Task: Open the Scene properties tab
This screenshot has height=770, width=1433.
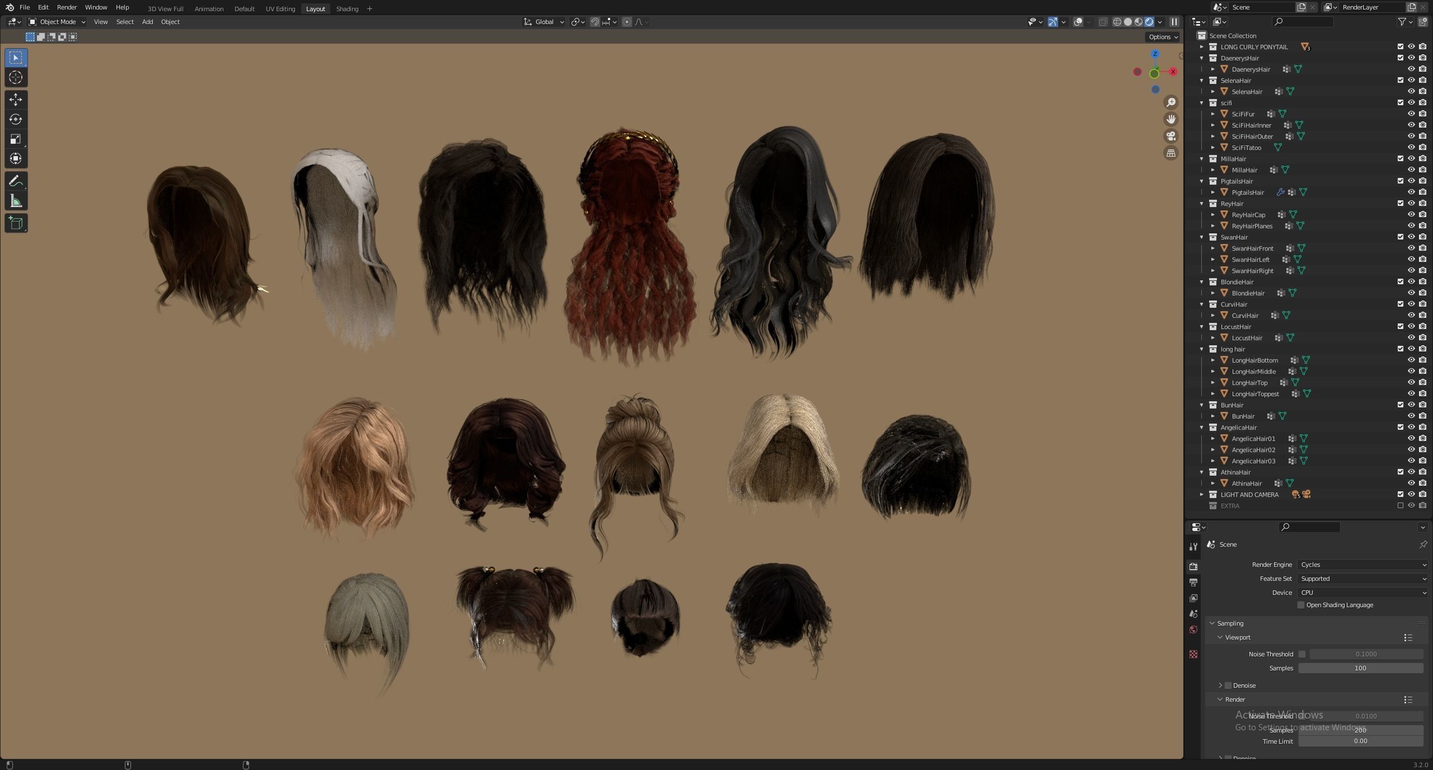Action: point(1193,614)
